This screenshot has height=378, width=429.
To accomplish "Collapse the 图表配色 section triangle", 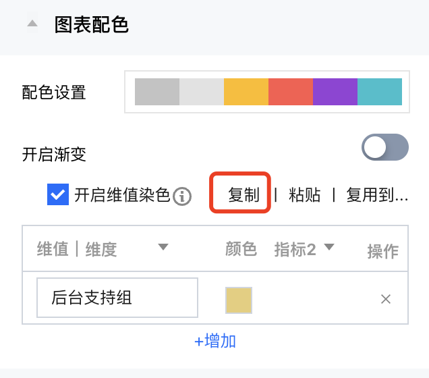I will [x=32, y=24].
